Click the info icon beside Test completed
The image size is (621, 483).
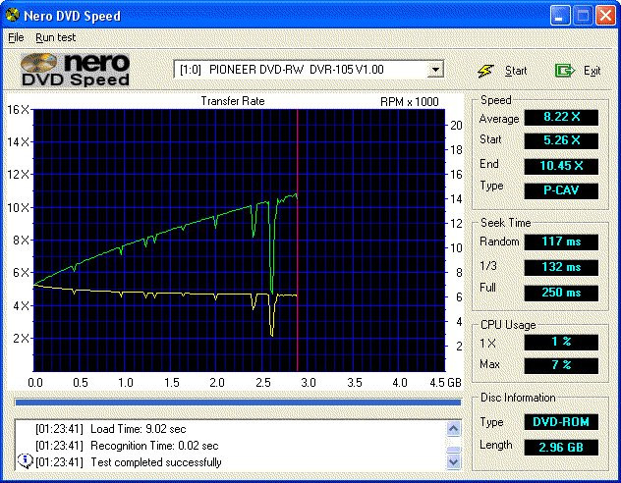(x=26, y=460)
